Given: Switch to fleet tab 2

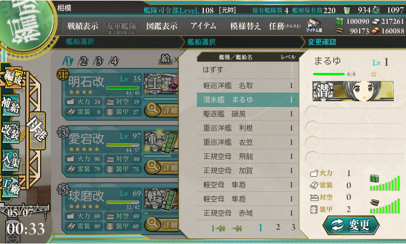Looking at the screenshot, I should click(83, 61).
